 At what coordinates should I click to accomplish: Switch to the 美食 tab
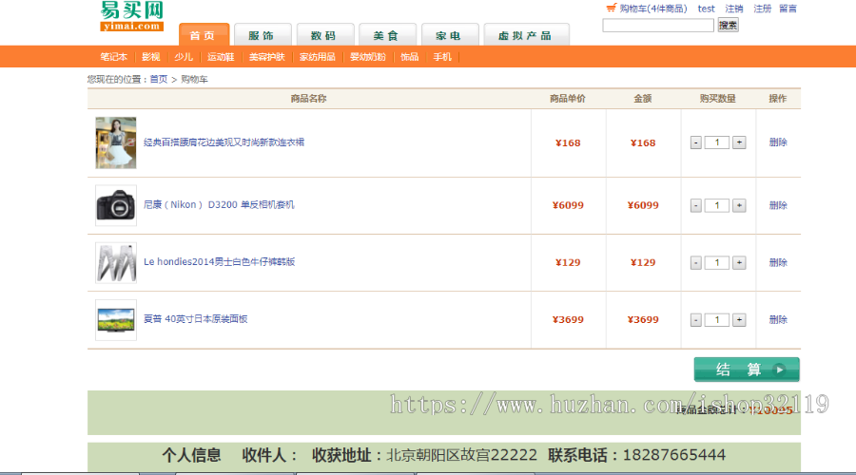click(x=387, y=35)
